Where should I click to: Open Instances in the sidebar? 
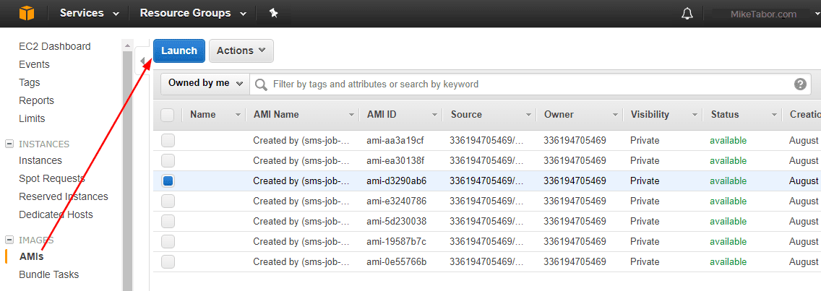(x=40, y=161)
